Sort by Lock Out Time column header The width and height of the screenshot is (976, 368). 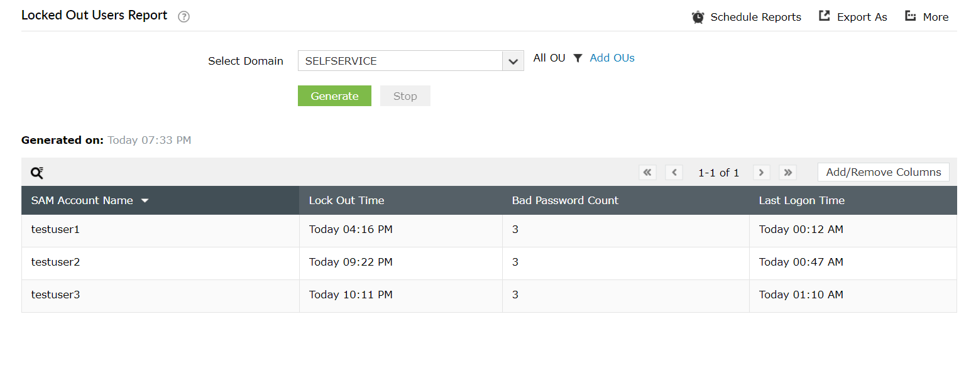coord(346,200)
